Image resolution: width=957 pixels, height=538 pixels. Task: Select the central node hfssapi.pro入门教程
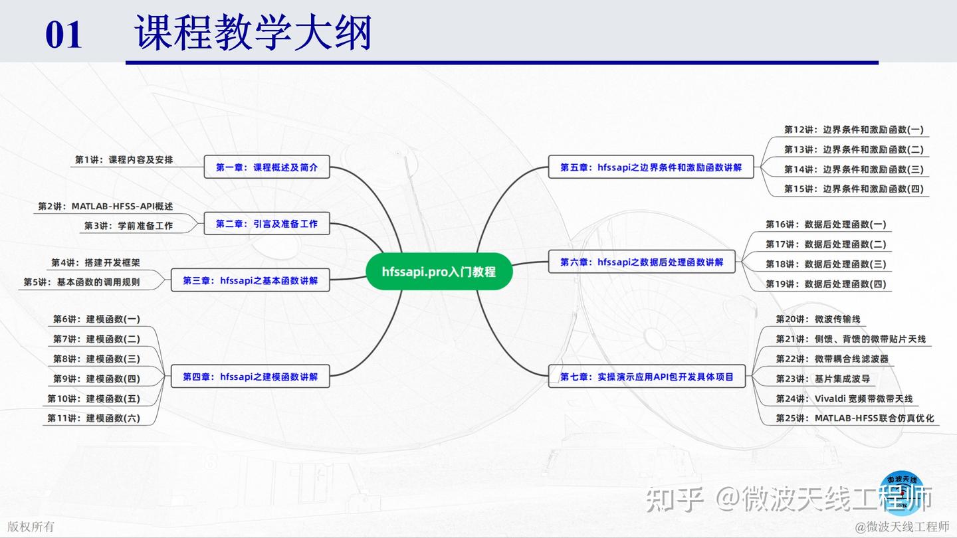click(x=440, y=271)
